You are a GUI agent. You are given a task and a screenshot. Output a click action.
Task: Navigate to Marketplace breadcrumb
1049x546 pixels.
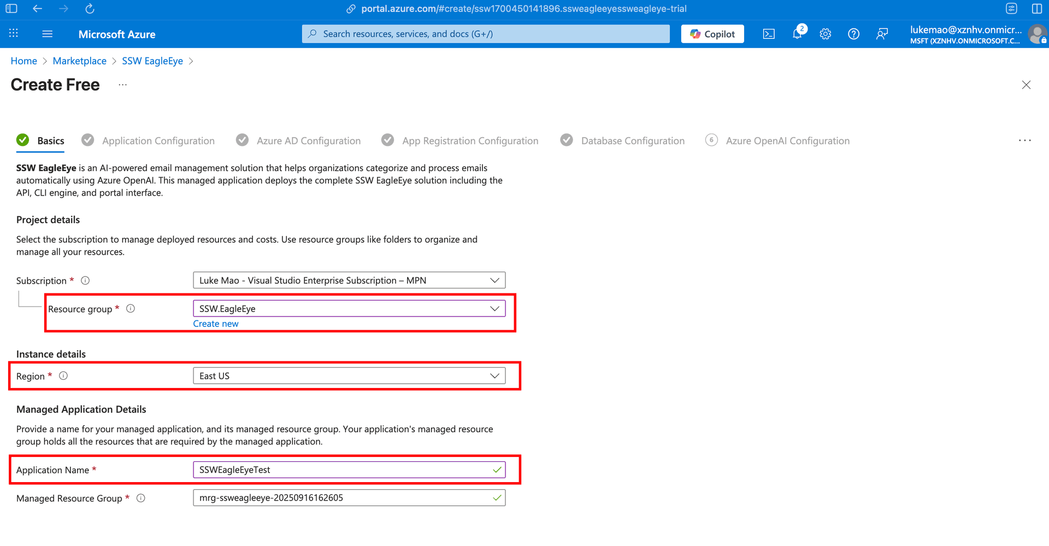click(80, 61)
